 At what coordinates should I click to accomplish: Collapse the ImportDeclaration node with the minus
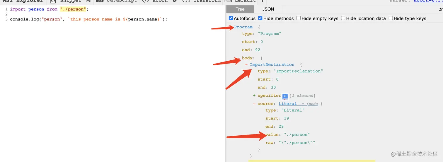pyautogui.click(x=246, y=65)
